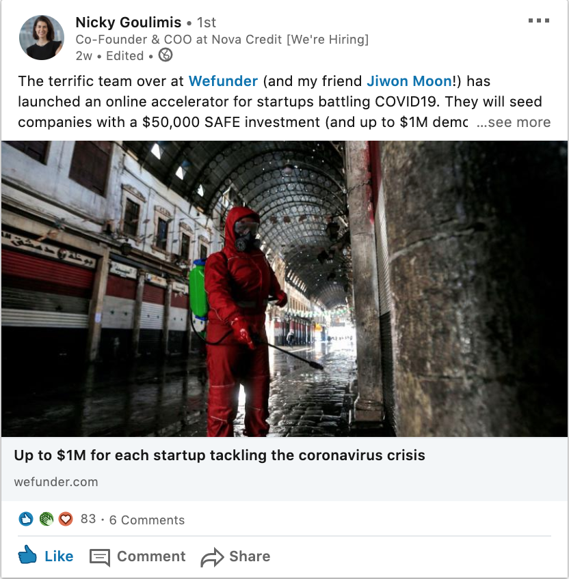The height and width of the screenshot is (579, 569).
Task: Open the list of 83 reactions
Action: [x=88, y=519]
